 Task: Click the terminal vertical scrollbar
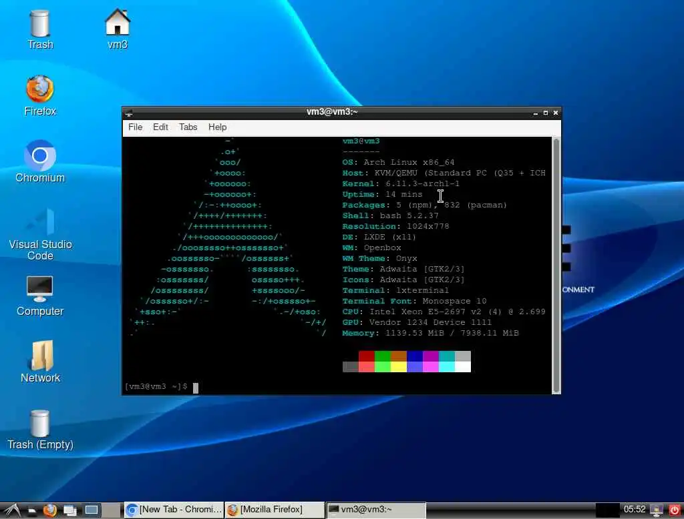[556, 266]
